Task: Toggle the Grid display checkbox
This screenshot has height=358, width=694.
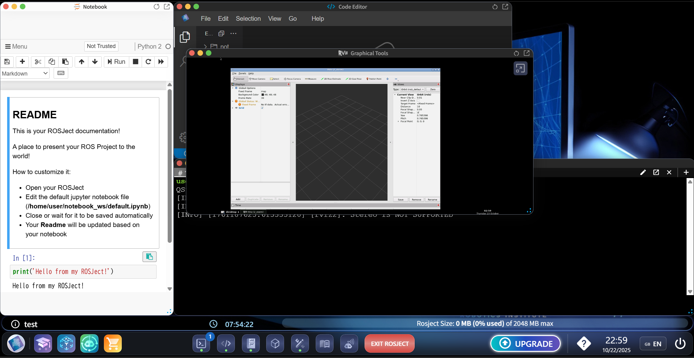Action: pyautogui.click(x=262, y=108)
